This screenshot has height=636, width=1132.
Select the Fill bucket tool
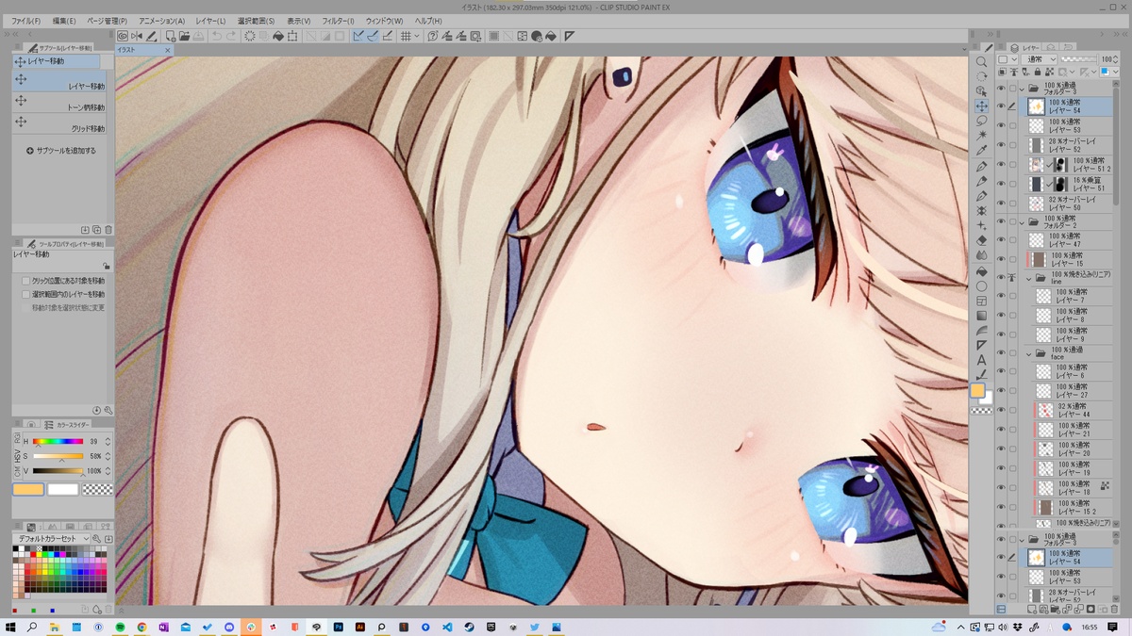click(x=982, y=271)
